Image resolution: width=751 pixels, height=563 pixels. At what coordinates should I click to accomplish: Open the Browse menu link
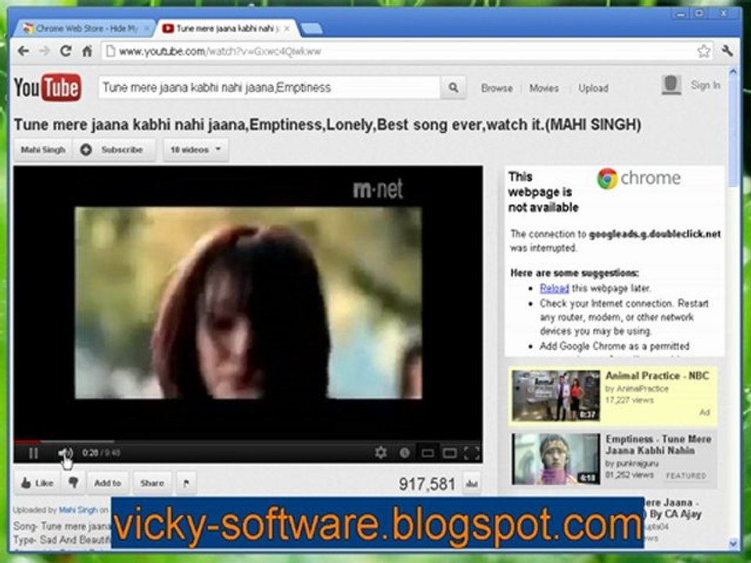pyautogui.click(x=497, y=88)
